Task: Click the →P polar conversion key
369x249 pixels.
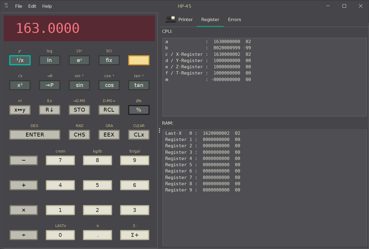Action: pyautogui.click(x=50, y=85)
